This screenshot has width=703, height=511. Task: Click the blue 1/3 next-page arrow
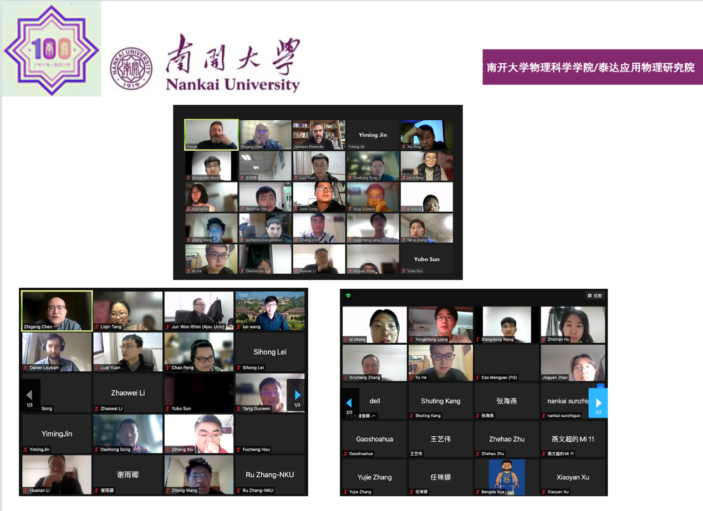pyautogui.click(x=297, y=396)
